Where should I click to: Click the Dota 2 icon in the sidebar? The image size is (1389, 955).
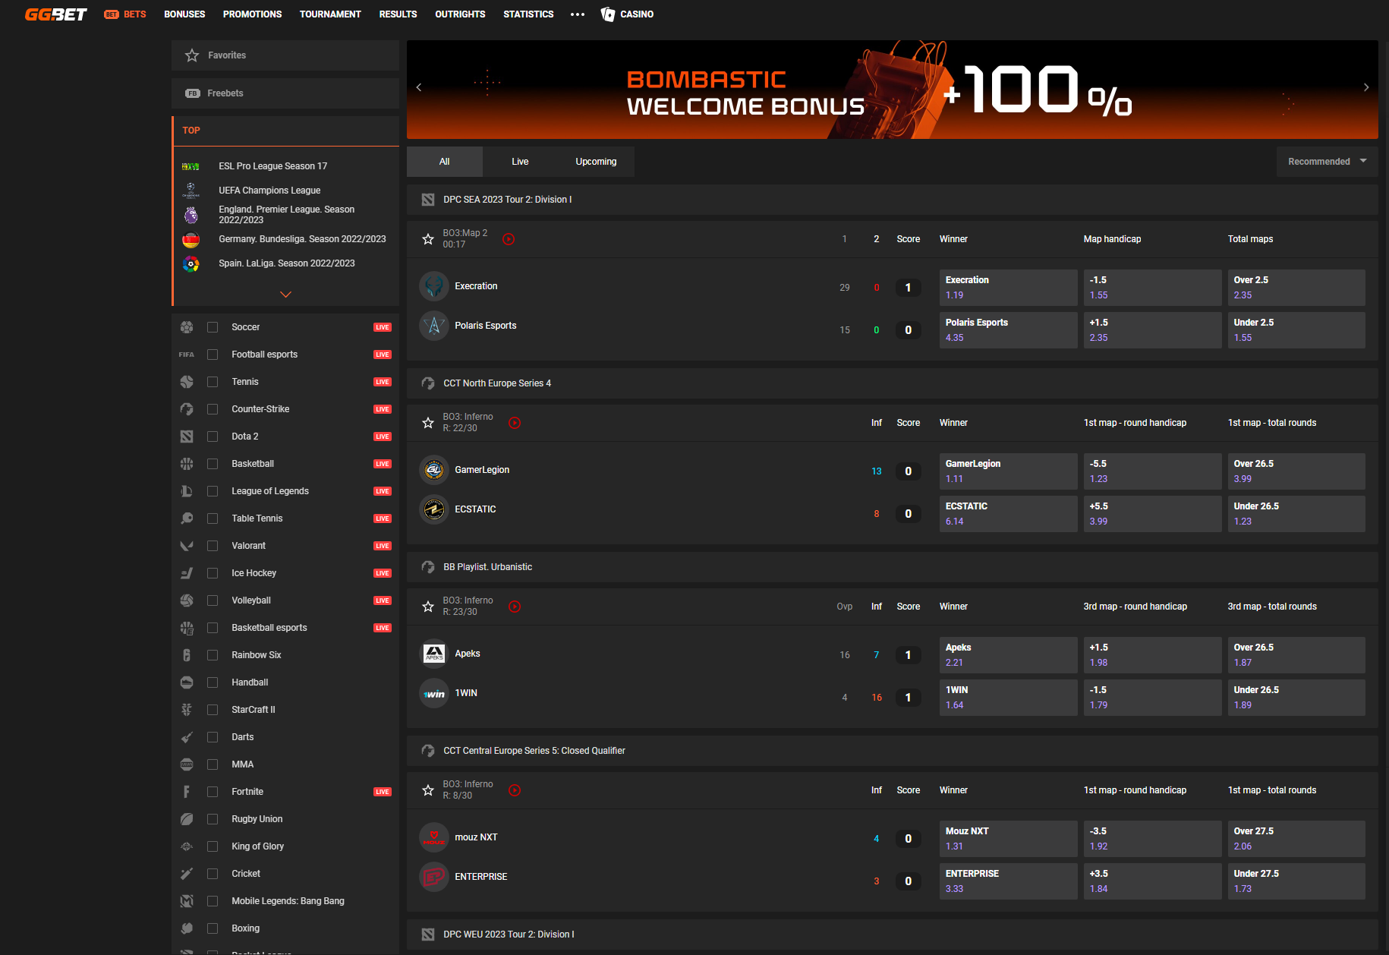click(187, 437)
